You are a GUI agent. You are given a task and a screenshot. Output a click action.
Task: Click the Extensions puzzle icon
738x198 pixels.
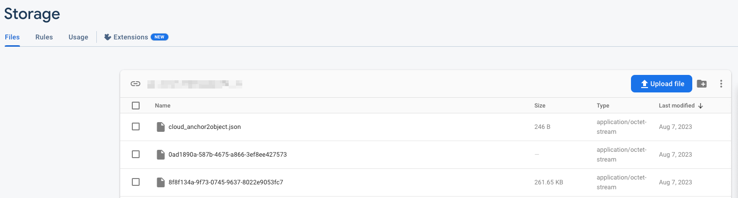pos(108,37)
